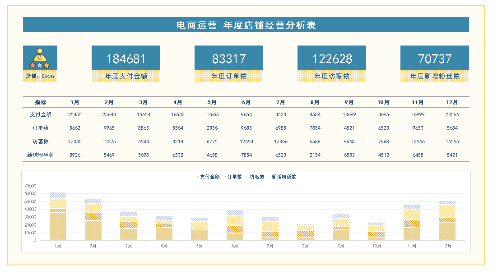
Task: Click the 新增粉丝数 row label in the table
Action: point(41,155)
